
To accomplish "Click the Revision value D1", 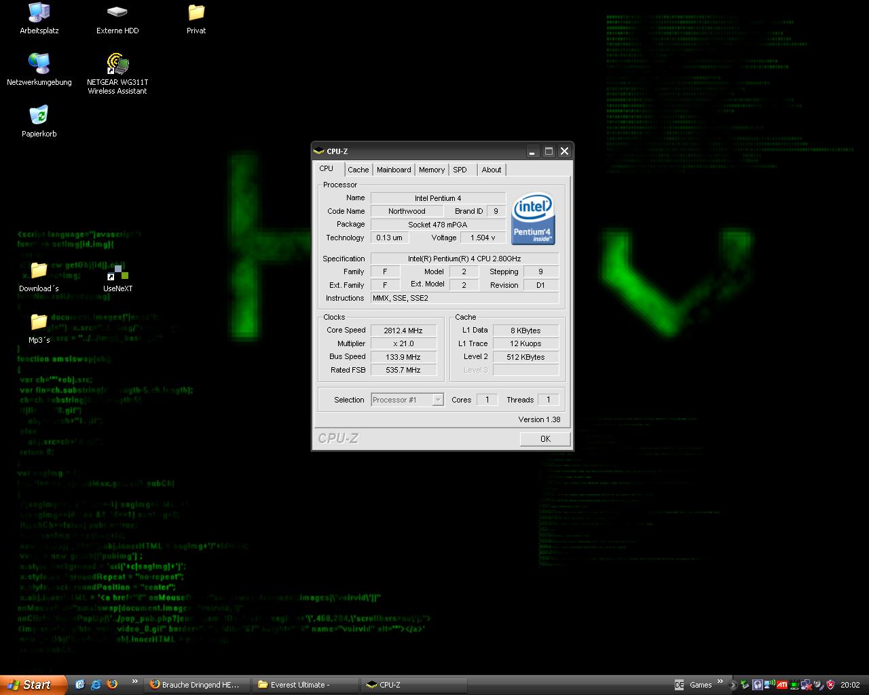I will coord(540,285).
